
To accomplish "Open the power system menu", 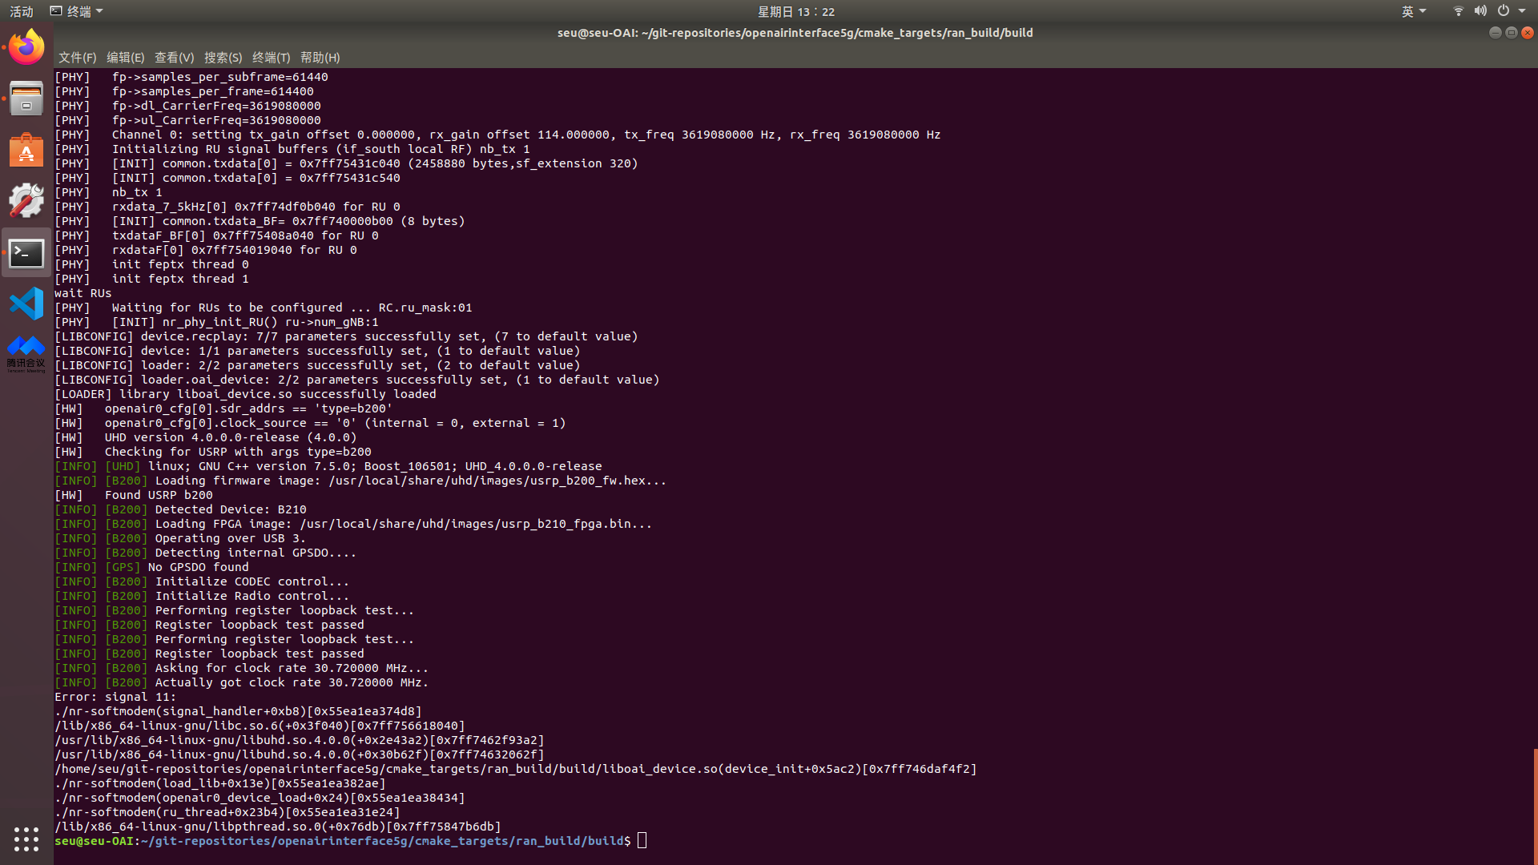I will point(1504,11).
